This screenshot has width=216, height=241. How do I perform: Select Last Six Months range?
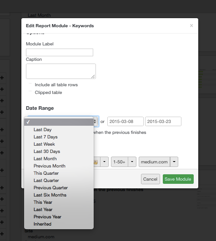pos(59,195)
